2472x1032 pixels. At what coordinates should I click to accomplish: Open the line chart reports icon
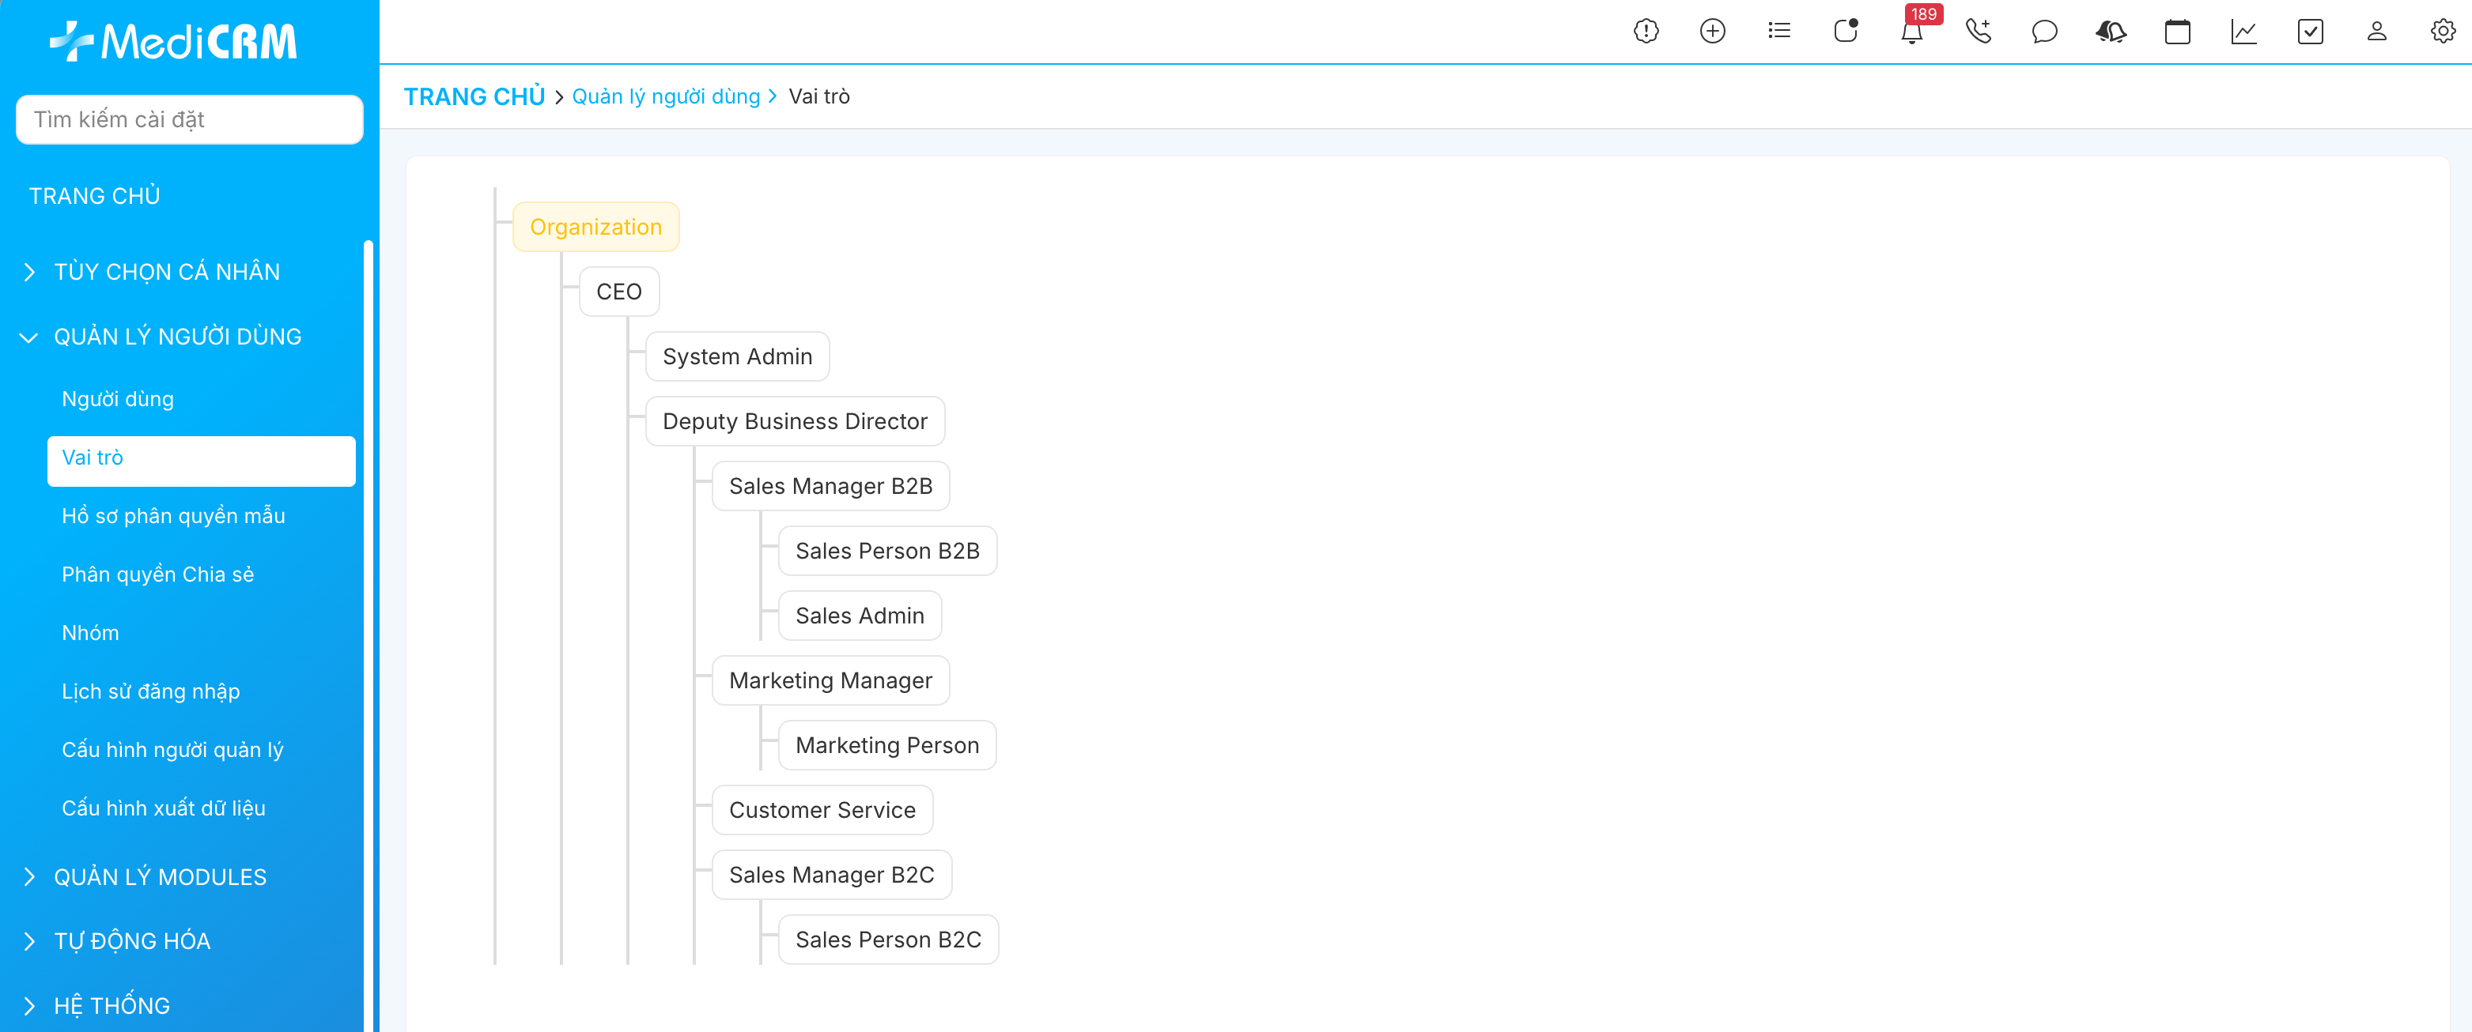point(2243,32)
